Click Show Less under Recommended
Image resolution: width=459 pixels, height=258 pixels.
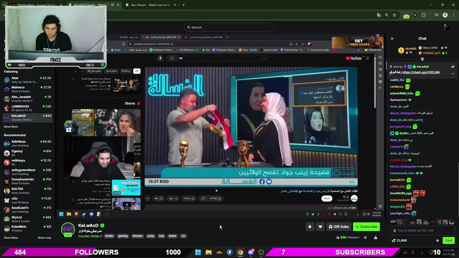[x=44, y=238]
